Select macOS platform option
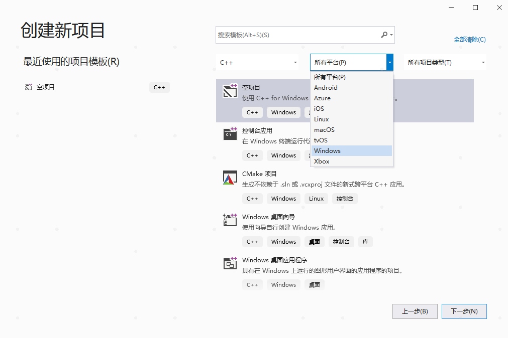The image size is (508, 338). 352,130
